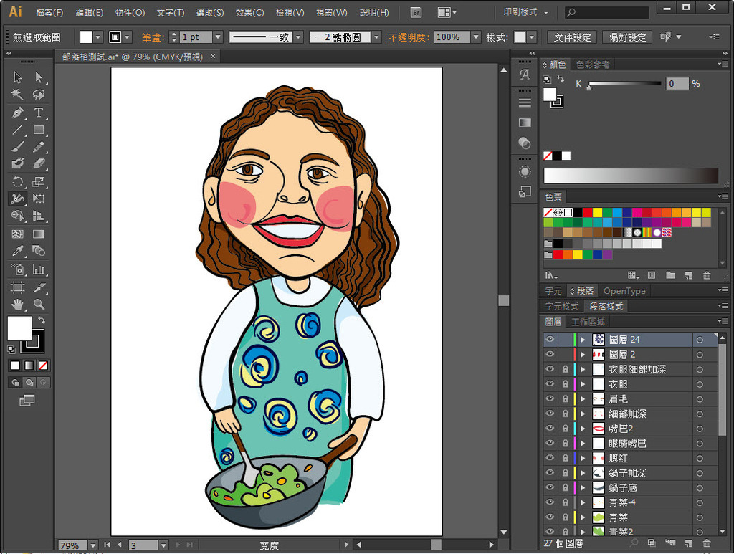Click the K color slider
The height and width of the screenshot is (554, 734).
pyautogui.click(x=624, y=84)
